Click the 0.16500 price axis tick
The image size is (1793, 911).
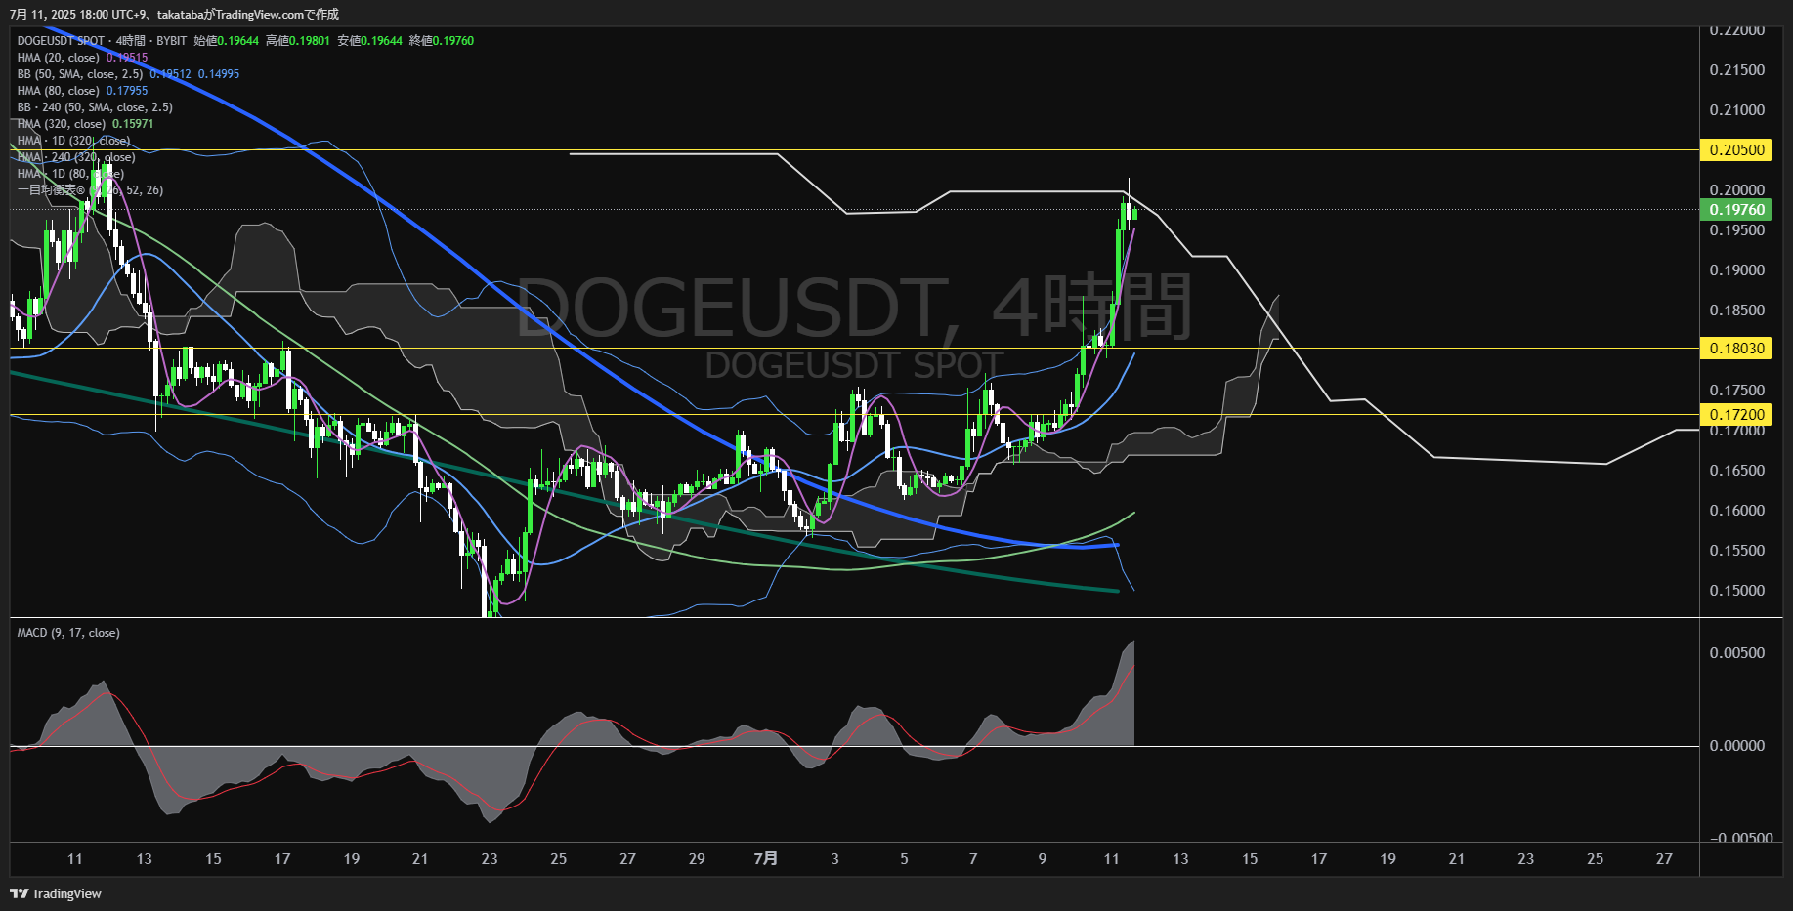[x=1737, y=471]
